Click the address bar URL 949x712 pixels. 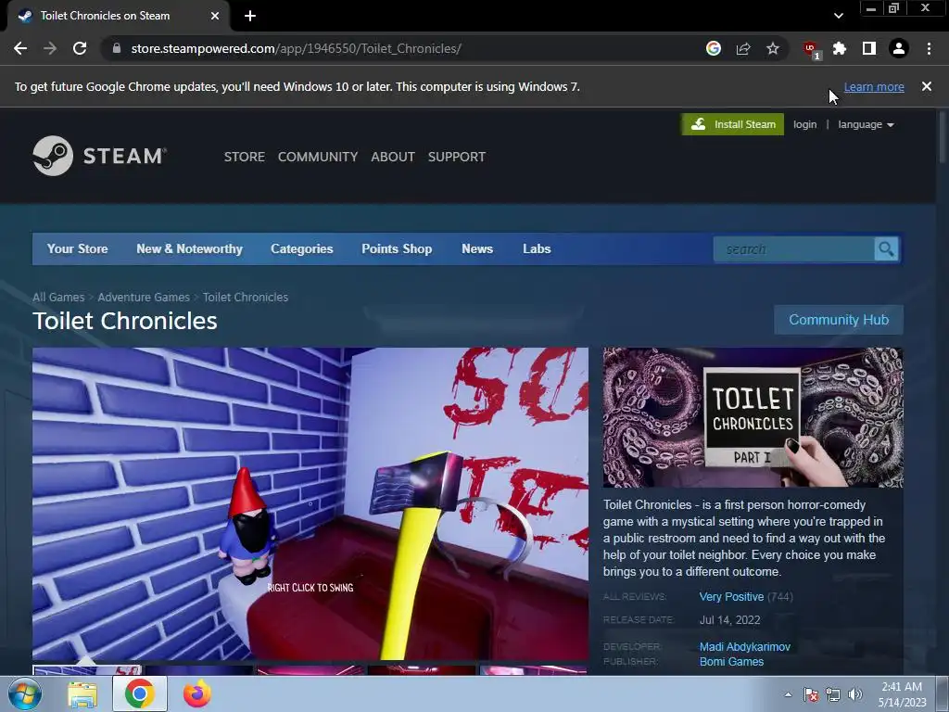click(x=296, y=48)
